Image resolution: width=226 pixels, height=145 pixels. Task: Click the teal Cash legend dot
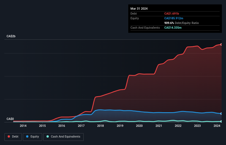coord(48,136)
